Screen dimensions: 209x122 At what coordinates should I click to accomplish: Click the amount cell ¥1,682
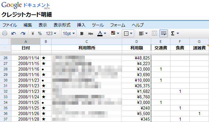137,91
